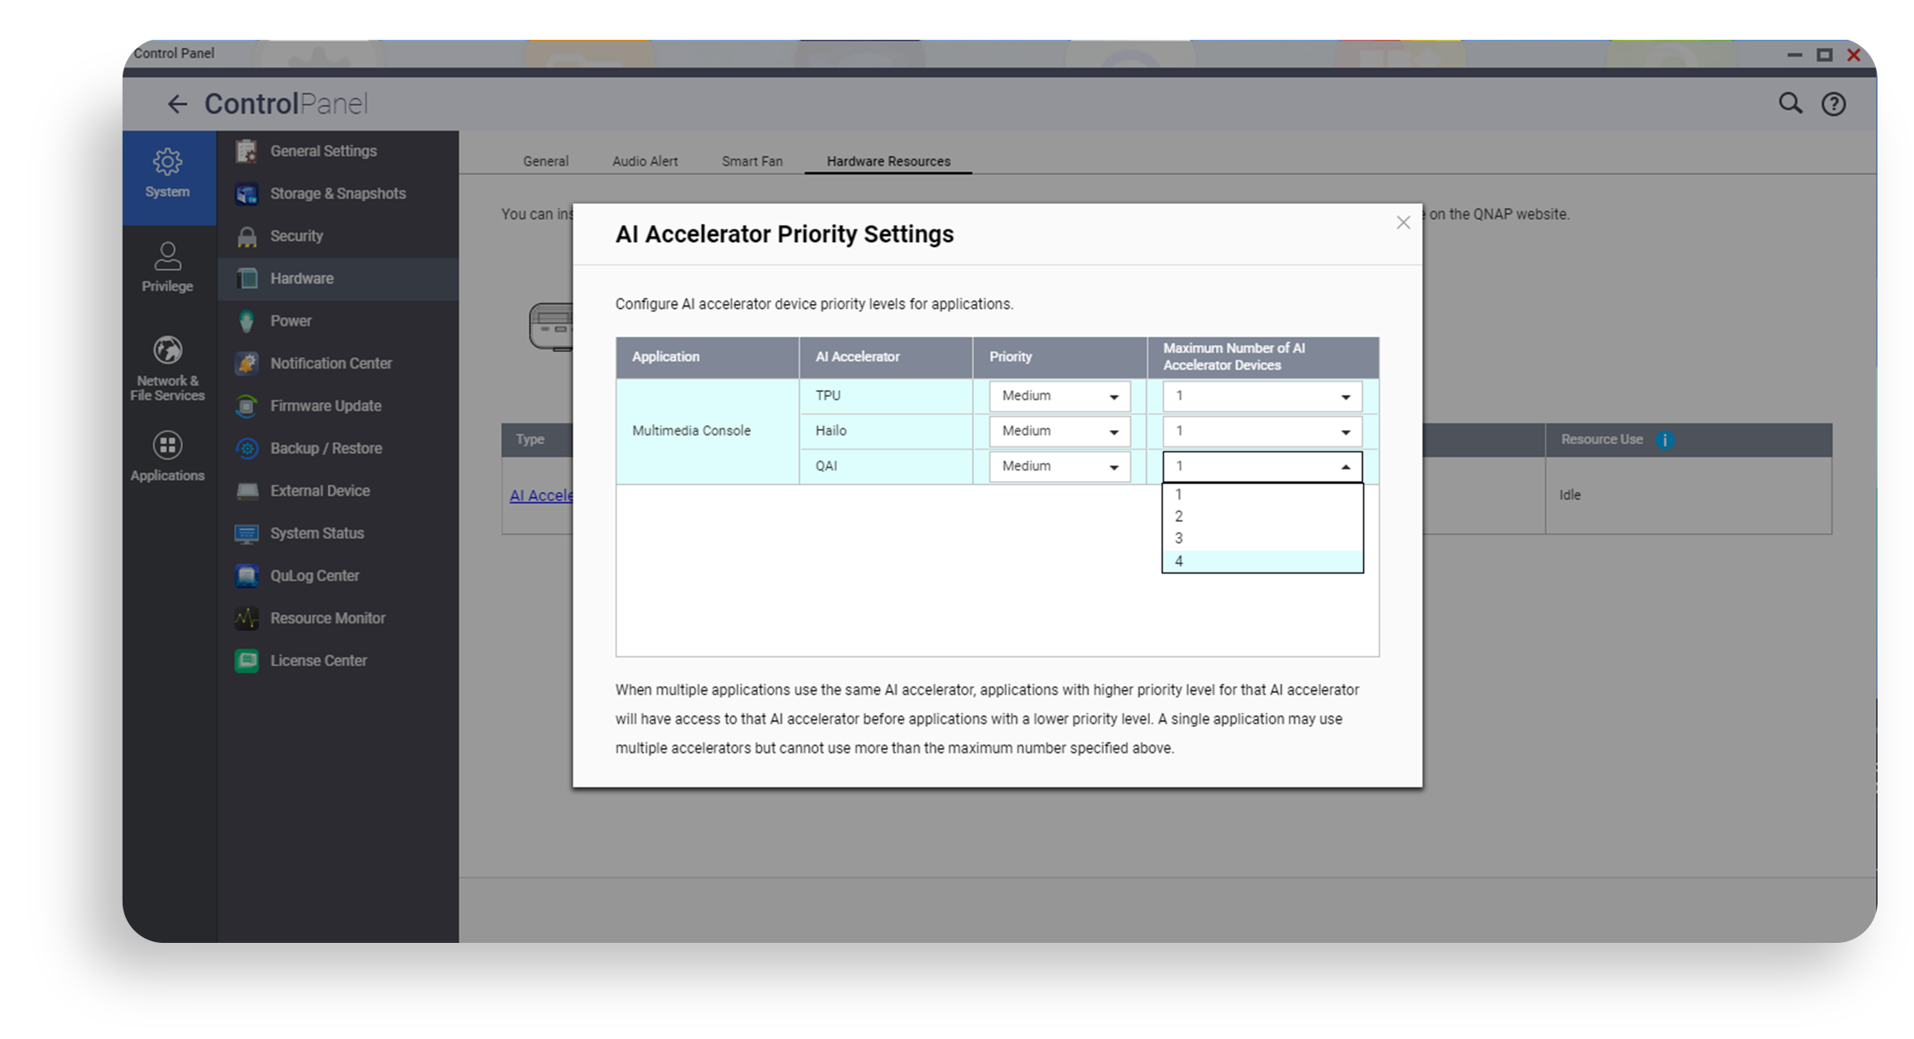Viewport: 1914px width, 1039px height.
Task: Switch to the Audio Alert tab
Action: [645, 162]
